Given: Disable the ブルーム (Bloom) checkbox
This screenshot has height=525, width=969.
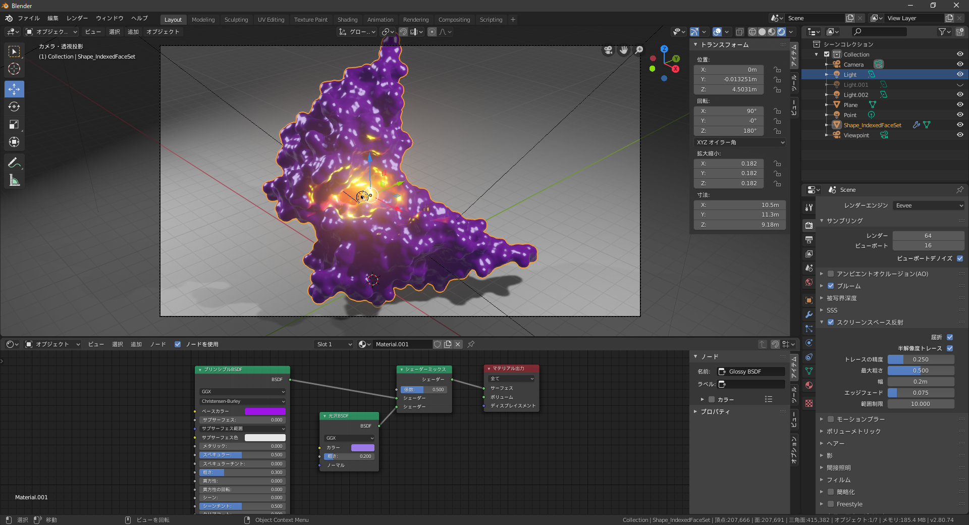Looking at the screenshot, I should click(x=831, y=286).
